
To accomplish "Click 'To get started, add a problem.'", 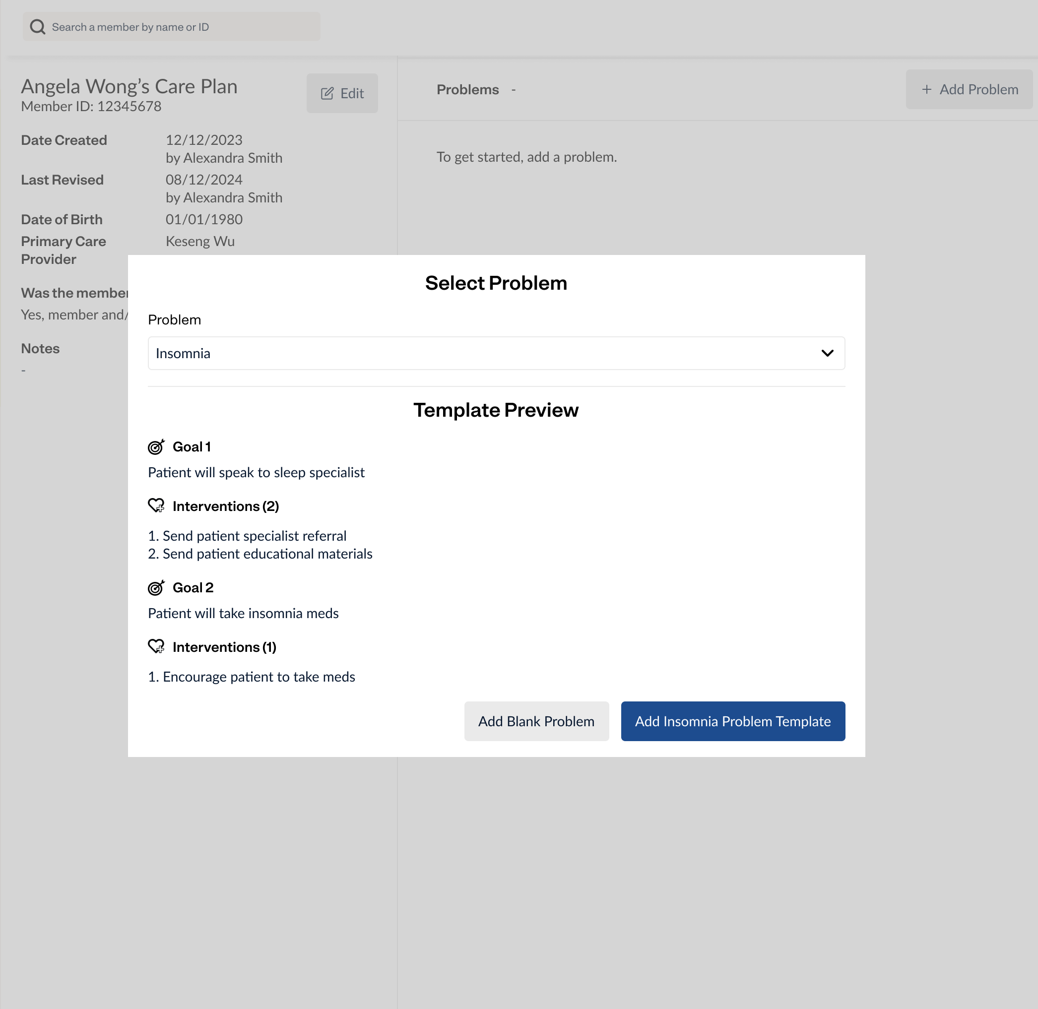I will point(527,157).
